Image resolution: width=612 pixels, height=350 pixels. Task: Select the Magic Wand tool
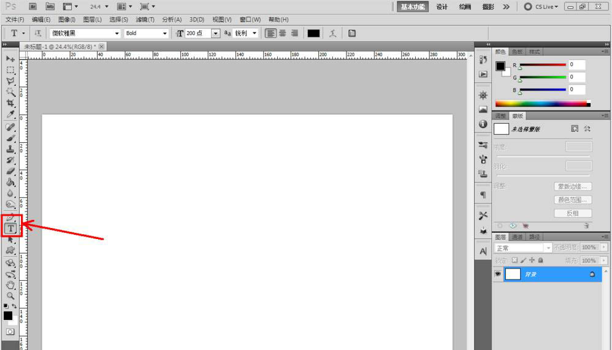point(10,92)
